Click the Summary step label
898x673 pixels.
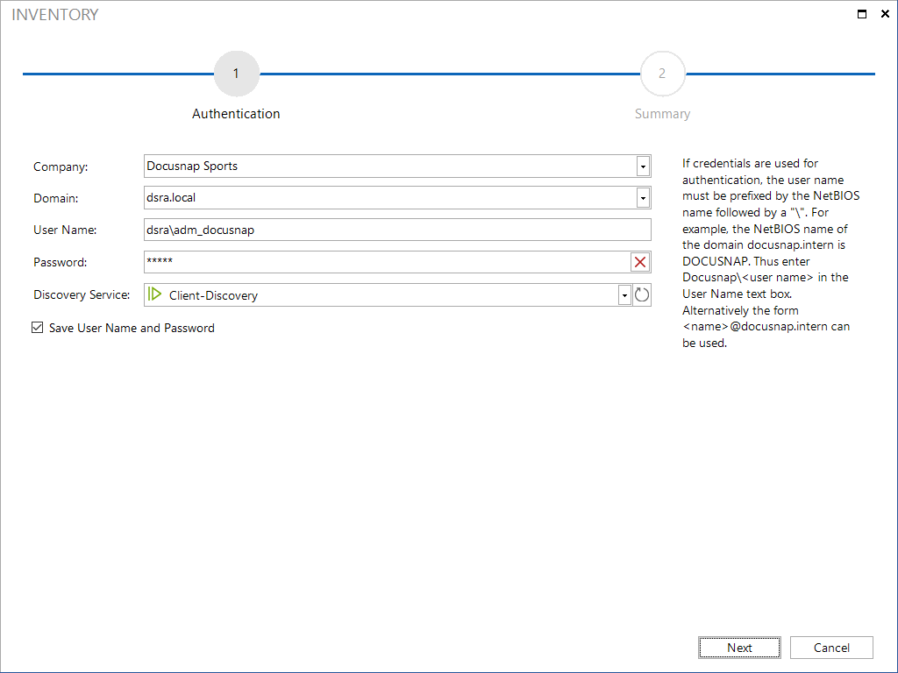663,114
